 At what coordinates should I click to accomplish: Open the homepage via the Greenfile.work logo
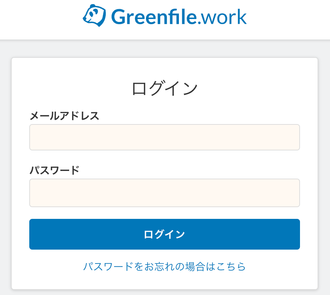165,15
